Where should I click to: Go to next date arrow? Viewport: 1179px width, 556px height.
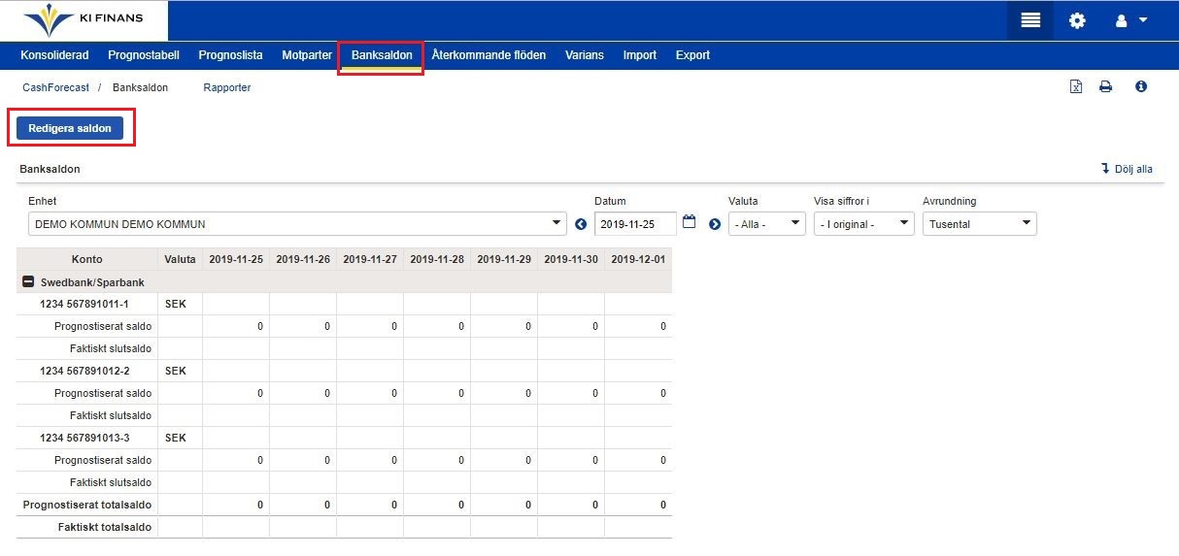pos(714,224)
